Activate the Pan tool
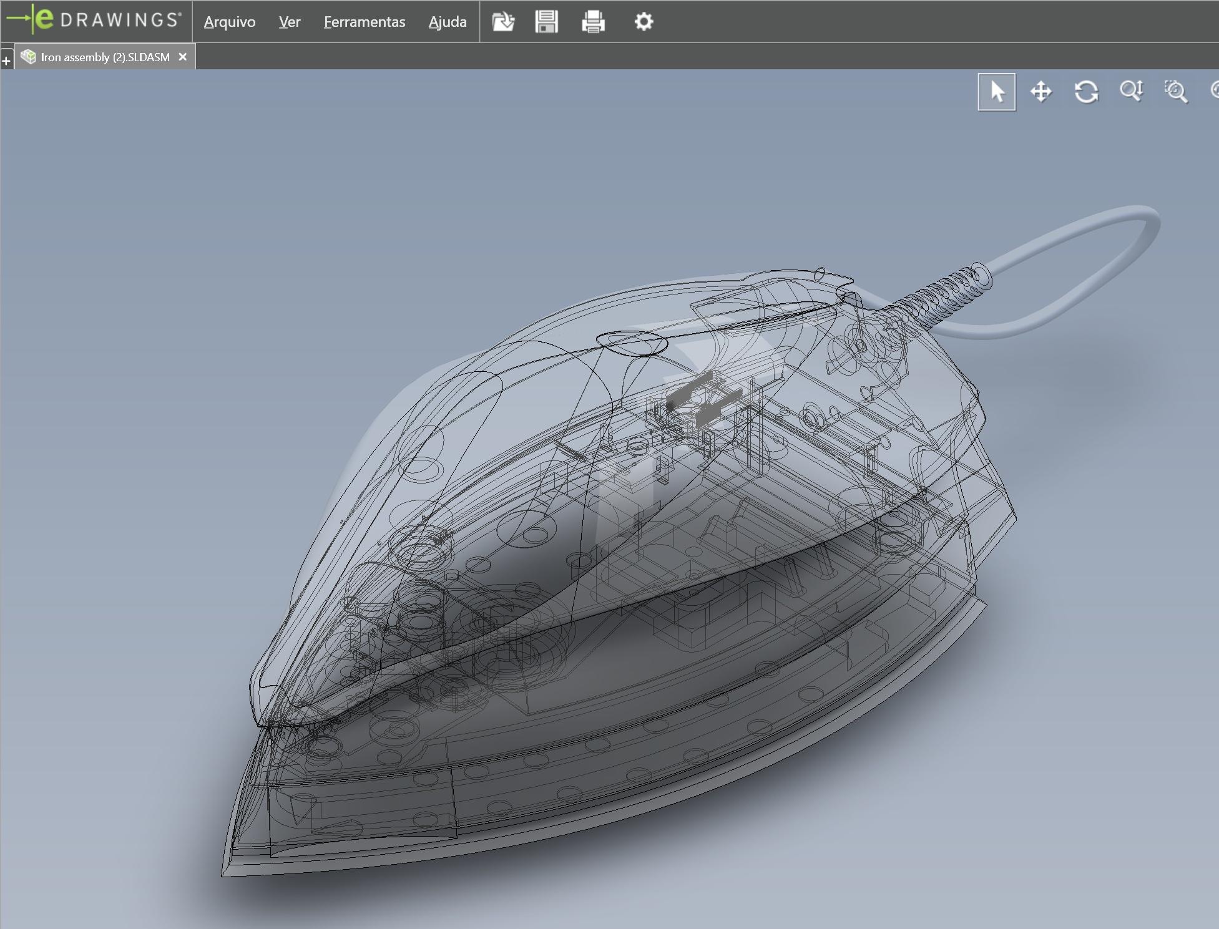Image resolution: width=1219 pixels, height=929 pixels. tap(1041, 92)
